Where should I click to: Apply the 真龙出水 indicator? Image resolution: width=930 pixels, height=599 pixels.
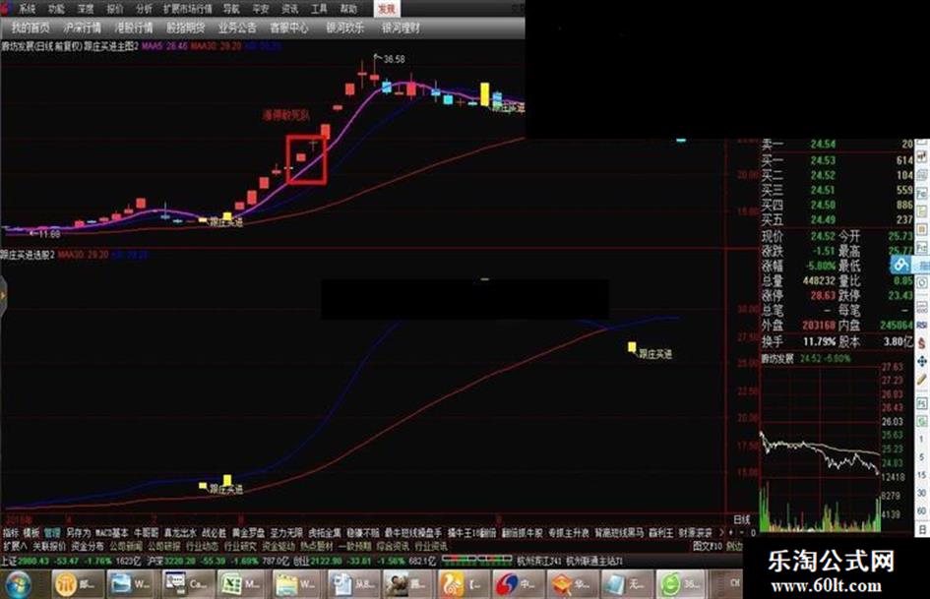pos(180,533)
